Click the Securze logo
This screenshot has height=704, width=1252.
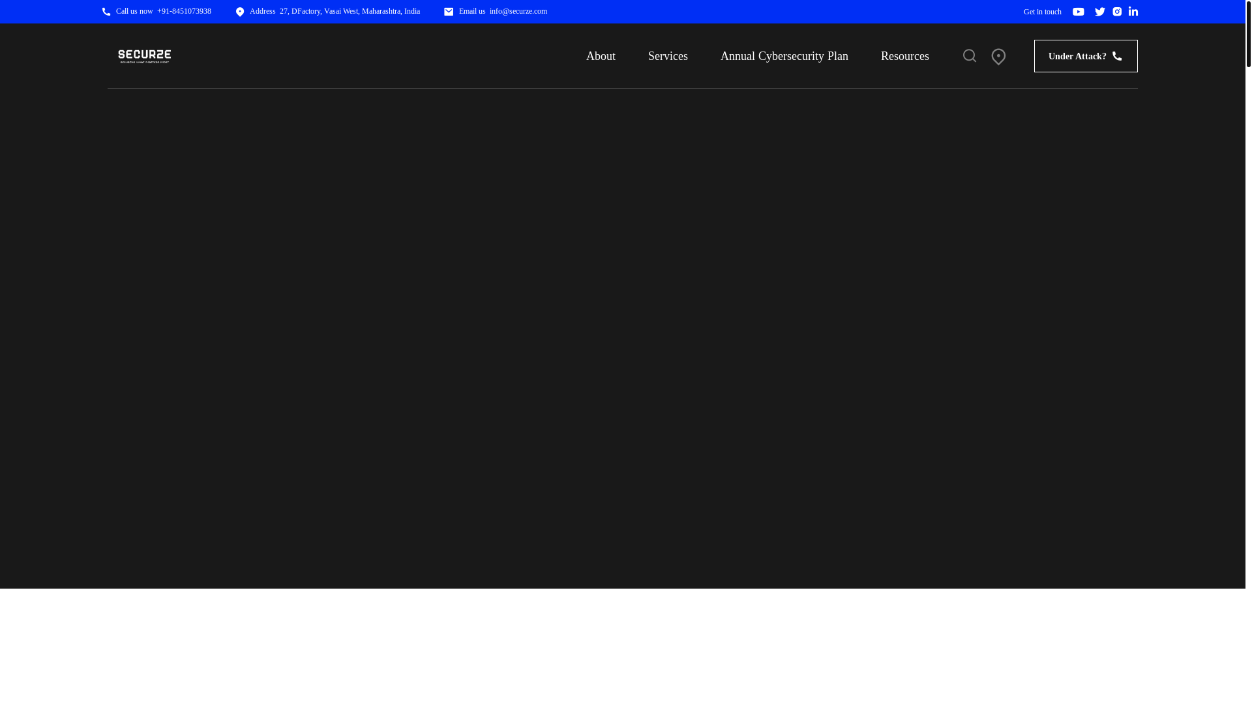[x=145, y=56]
